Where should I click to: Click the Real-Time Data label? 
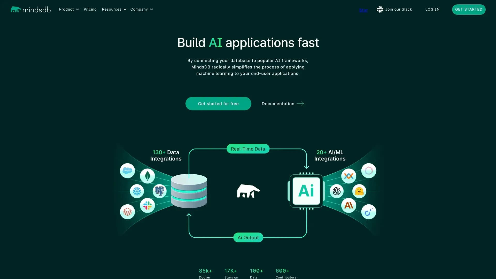click(248, 149)
